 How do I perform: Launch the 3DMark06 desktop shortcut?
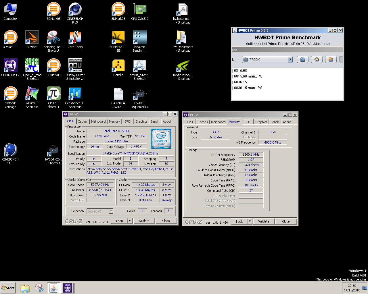tap(118, 11)
